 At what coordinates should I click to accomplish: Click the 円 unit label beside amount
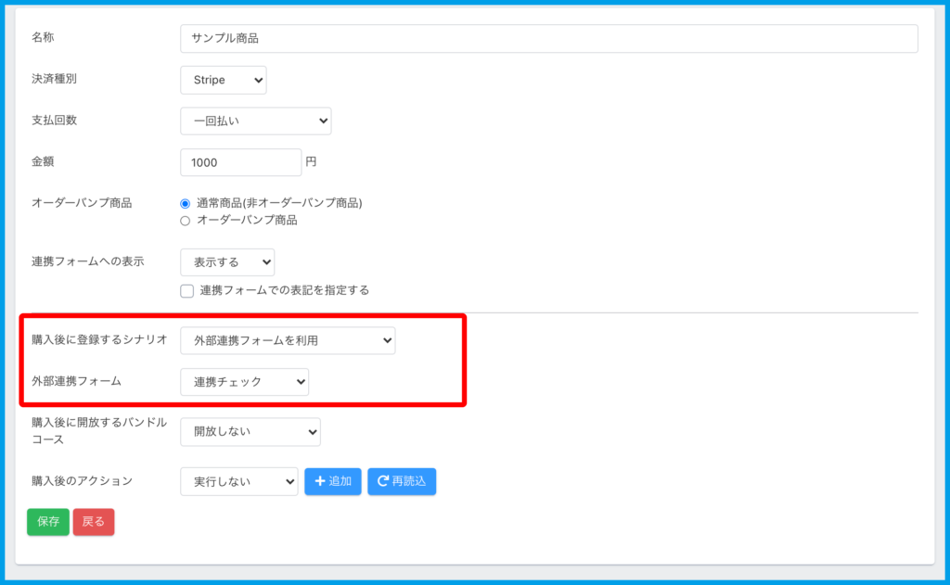[311, 161]
